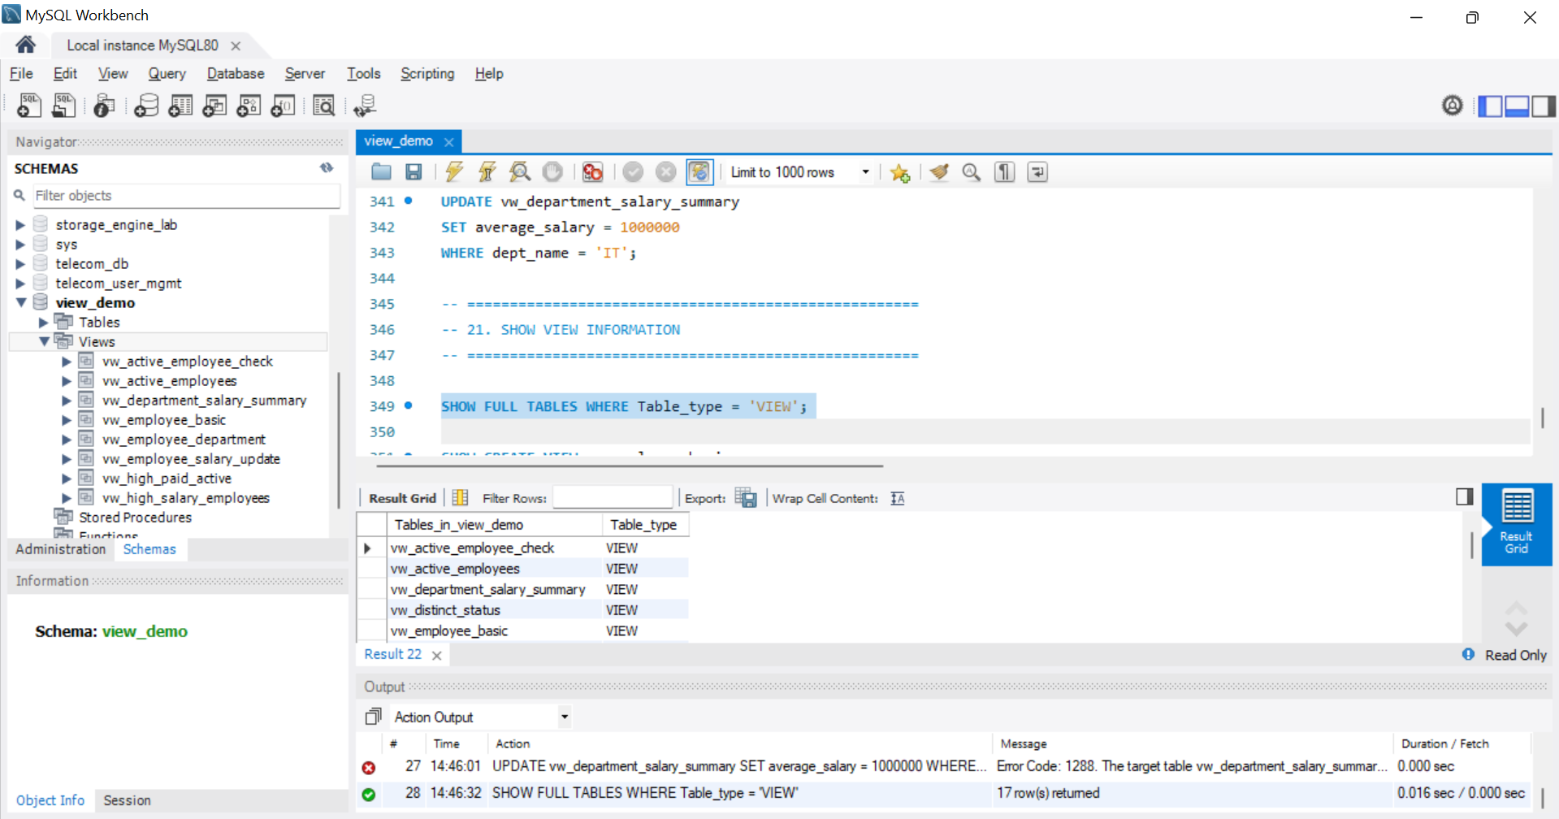Refresh schemas list icon
Image resolution: width=1559 pixels, height=819 pixels.
tap(327, 167)
